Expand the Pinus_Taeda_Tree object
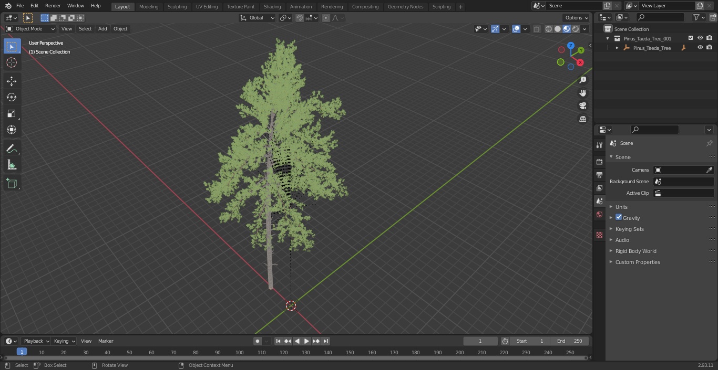The height and width of the screenshot is (370, 718). [x=617, y=48]
